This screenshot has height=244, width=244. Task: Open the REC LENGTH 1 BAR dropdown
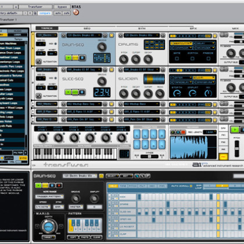click(210, 132)
